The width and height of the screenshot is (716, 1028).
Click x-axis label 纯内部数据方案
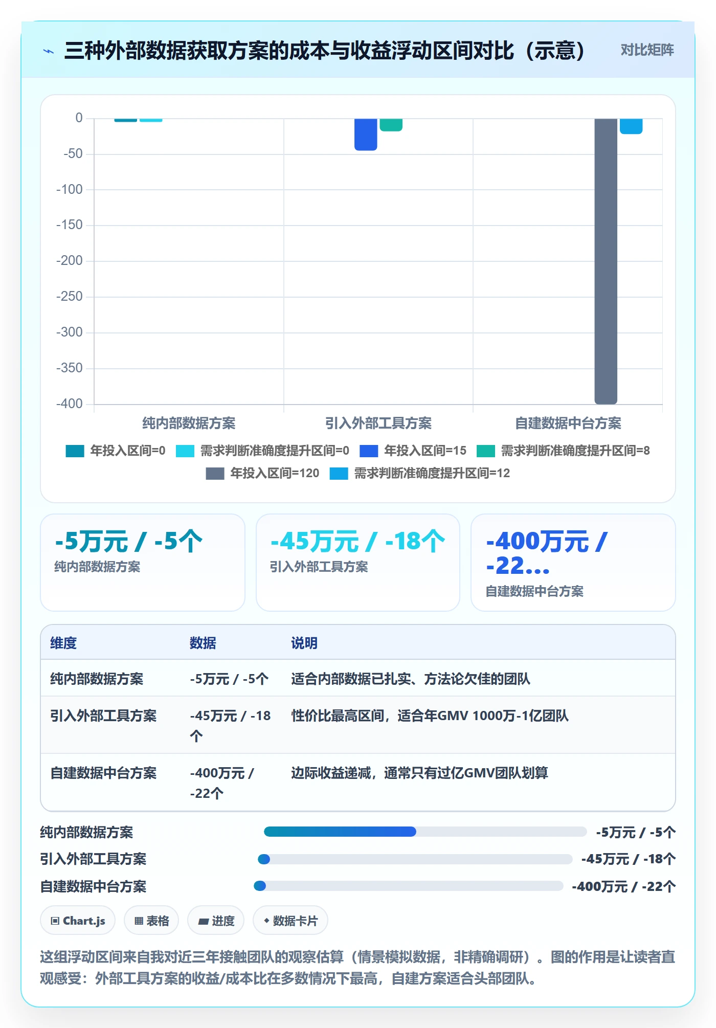189,423
